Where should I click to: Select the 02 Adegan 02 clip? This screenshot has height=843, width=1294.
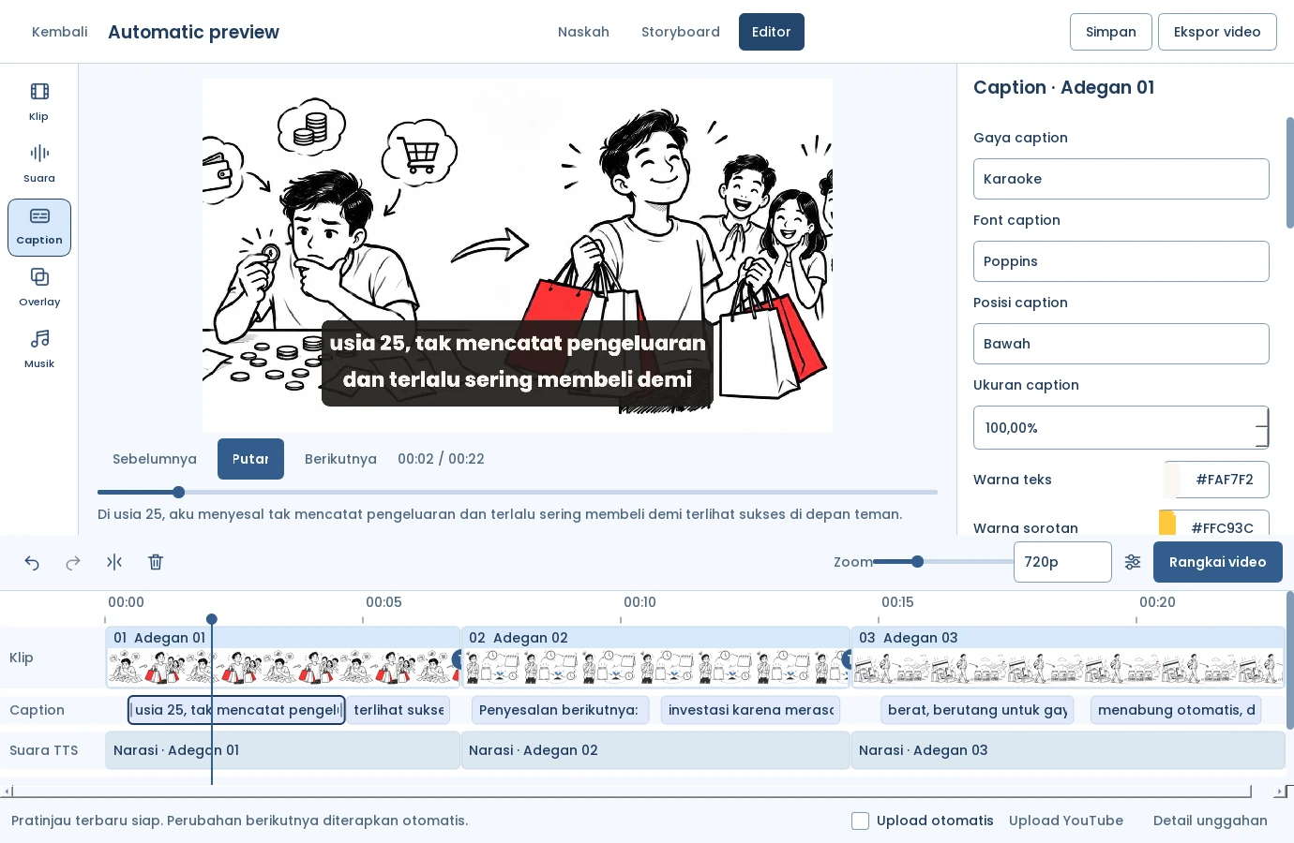pyautogui.click(x=655, y=658)
